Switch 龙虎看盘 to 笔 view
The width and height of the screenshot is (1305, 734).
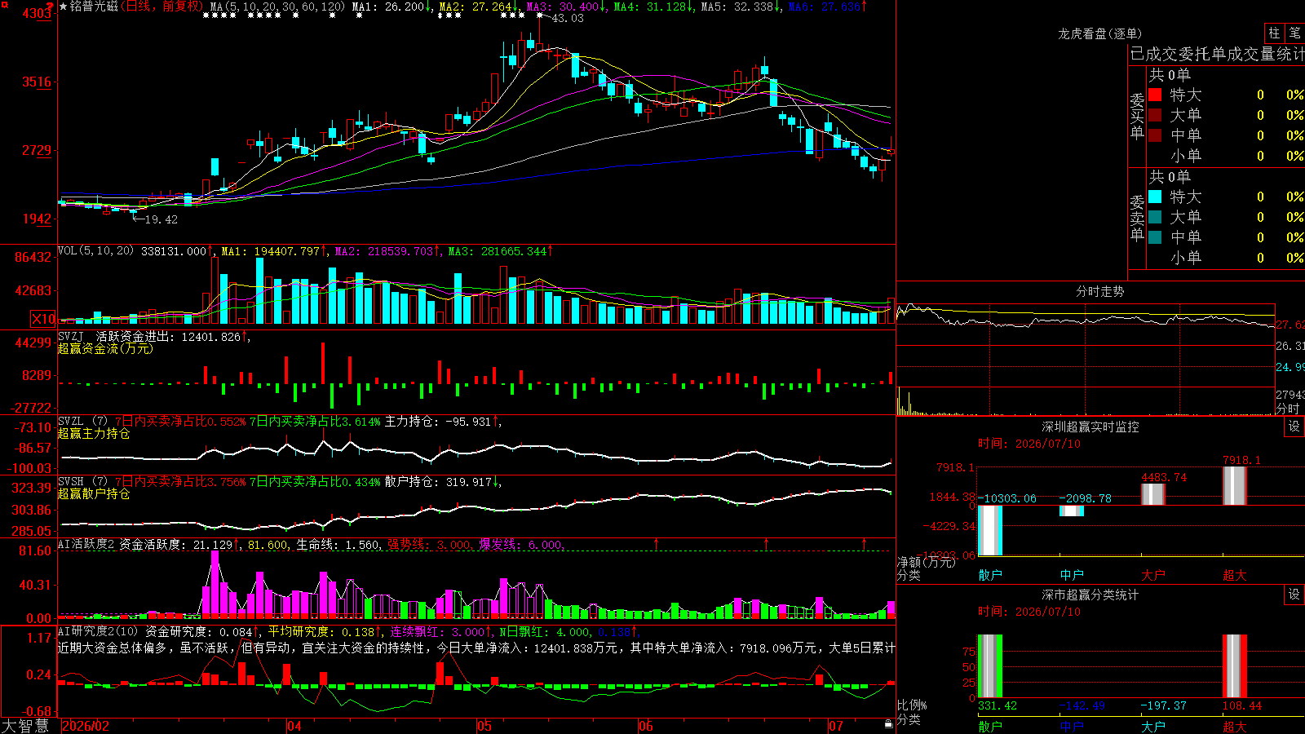pyautogui.click(x=1294, y=33)
